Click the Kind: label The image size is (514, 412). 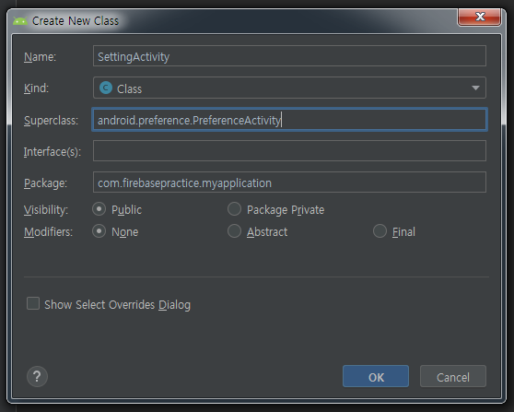pos(36,88)
